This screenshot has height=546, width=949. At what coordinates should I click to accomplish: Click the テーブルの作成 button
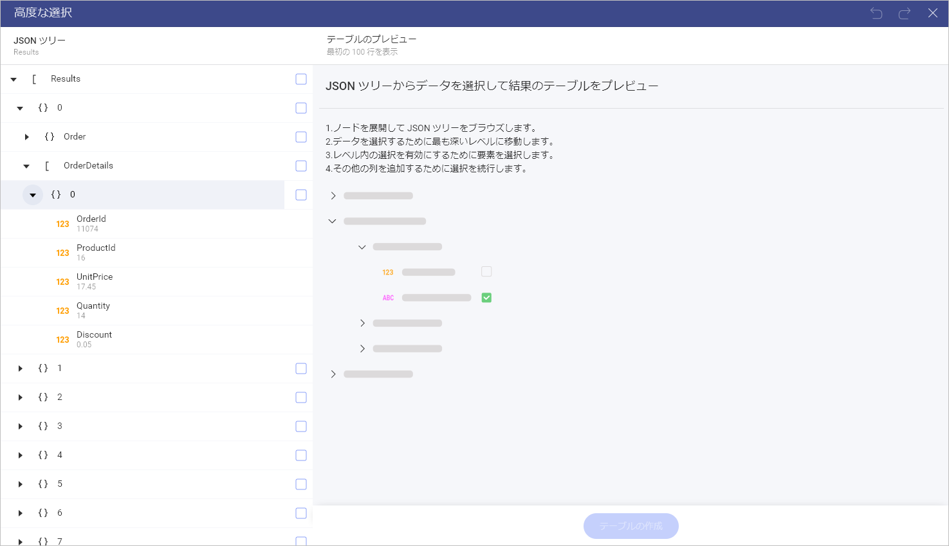click(631, 526)
